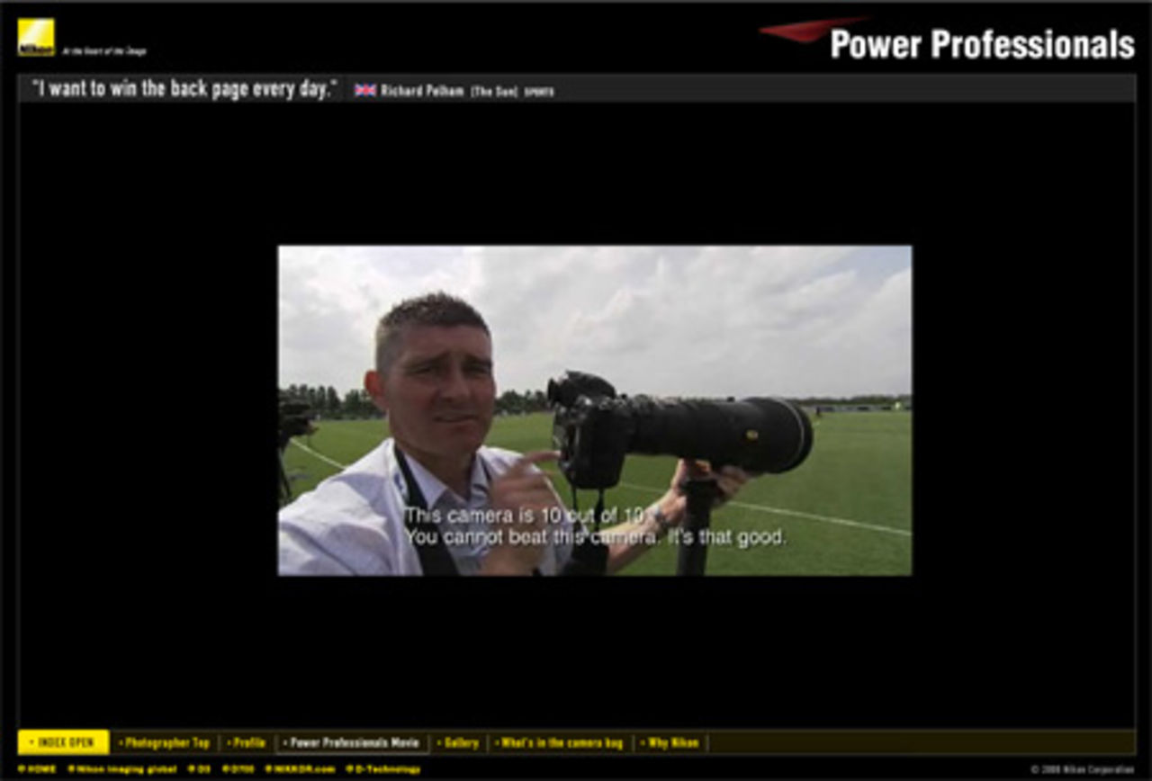Click the name Richard Pelham in the header
This screenshot has width=1152, height=781.
coord(422,91)
